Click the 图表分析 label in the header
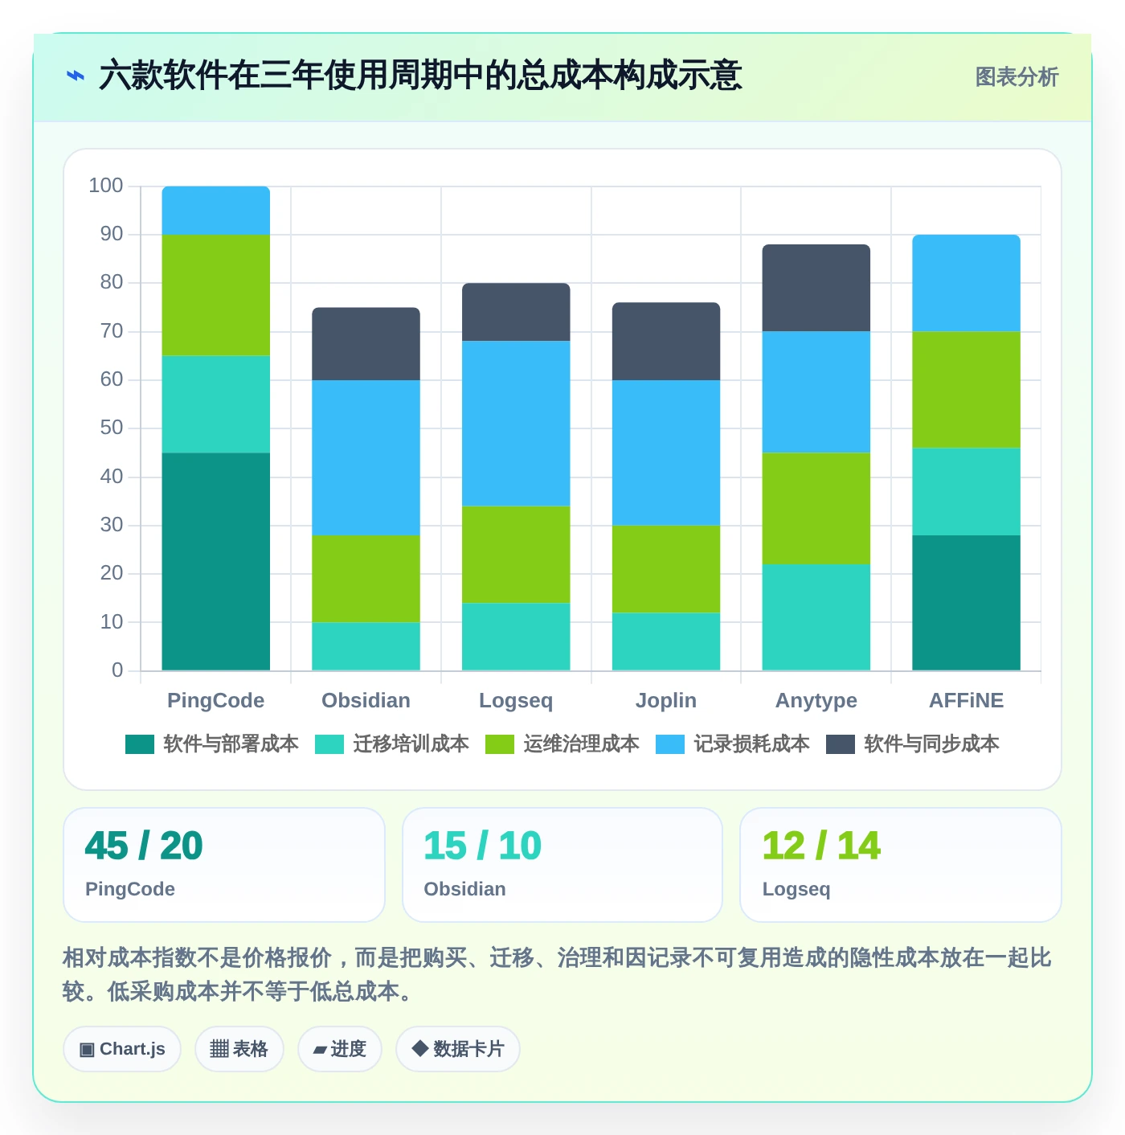1125x1135 pixels. [x=1017, y=77]
